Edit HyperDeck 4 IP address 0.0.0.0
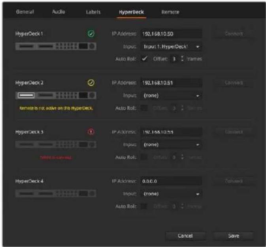Viewport: 266px width, 247px height. pyautogui.click(x=172, y=181)
